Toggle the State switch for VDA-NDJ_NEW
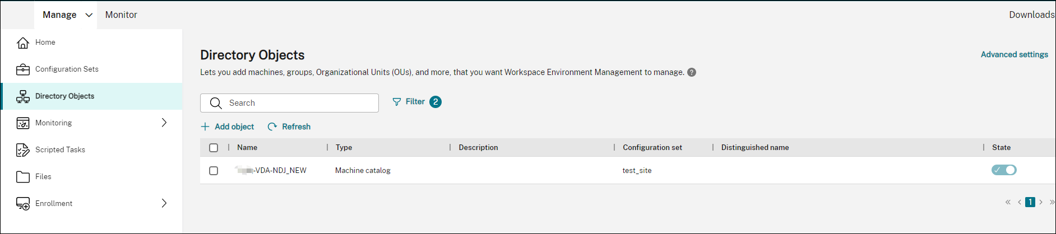The height and width of the screenshot is (234, 1056). pyautogui.click(x=1003, y=170)
